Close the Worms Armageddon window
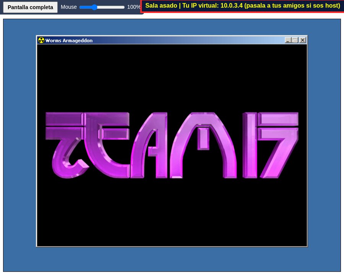344x273 pixels. [303, 40]
